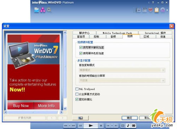Click 扩展包列表 button

click(25, 118)
